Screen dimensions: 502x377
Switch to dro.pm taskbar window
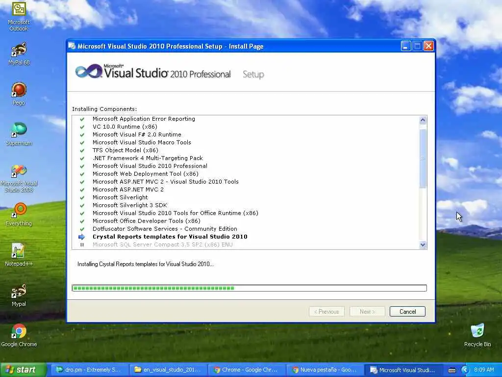click(x=89, y=370)
